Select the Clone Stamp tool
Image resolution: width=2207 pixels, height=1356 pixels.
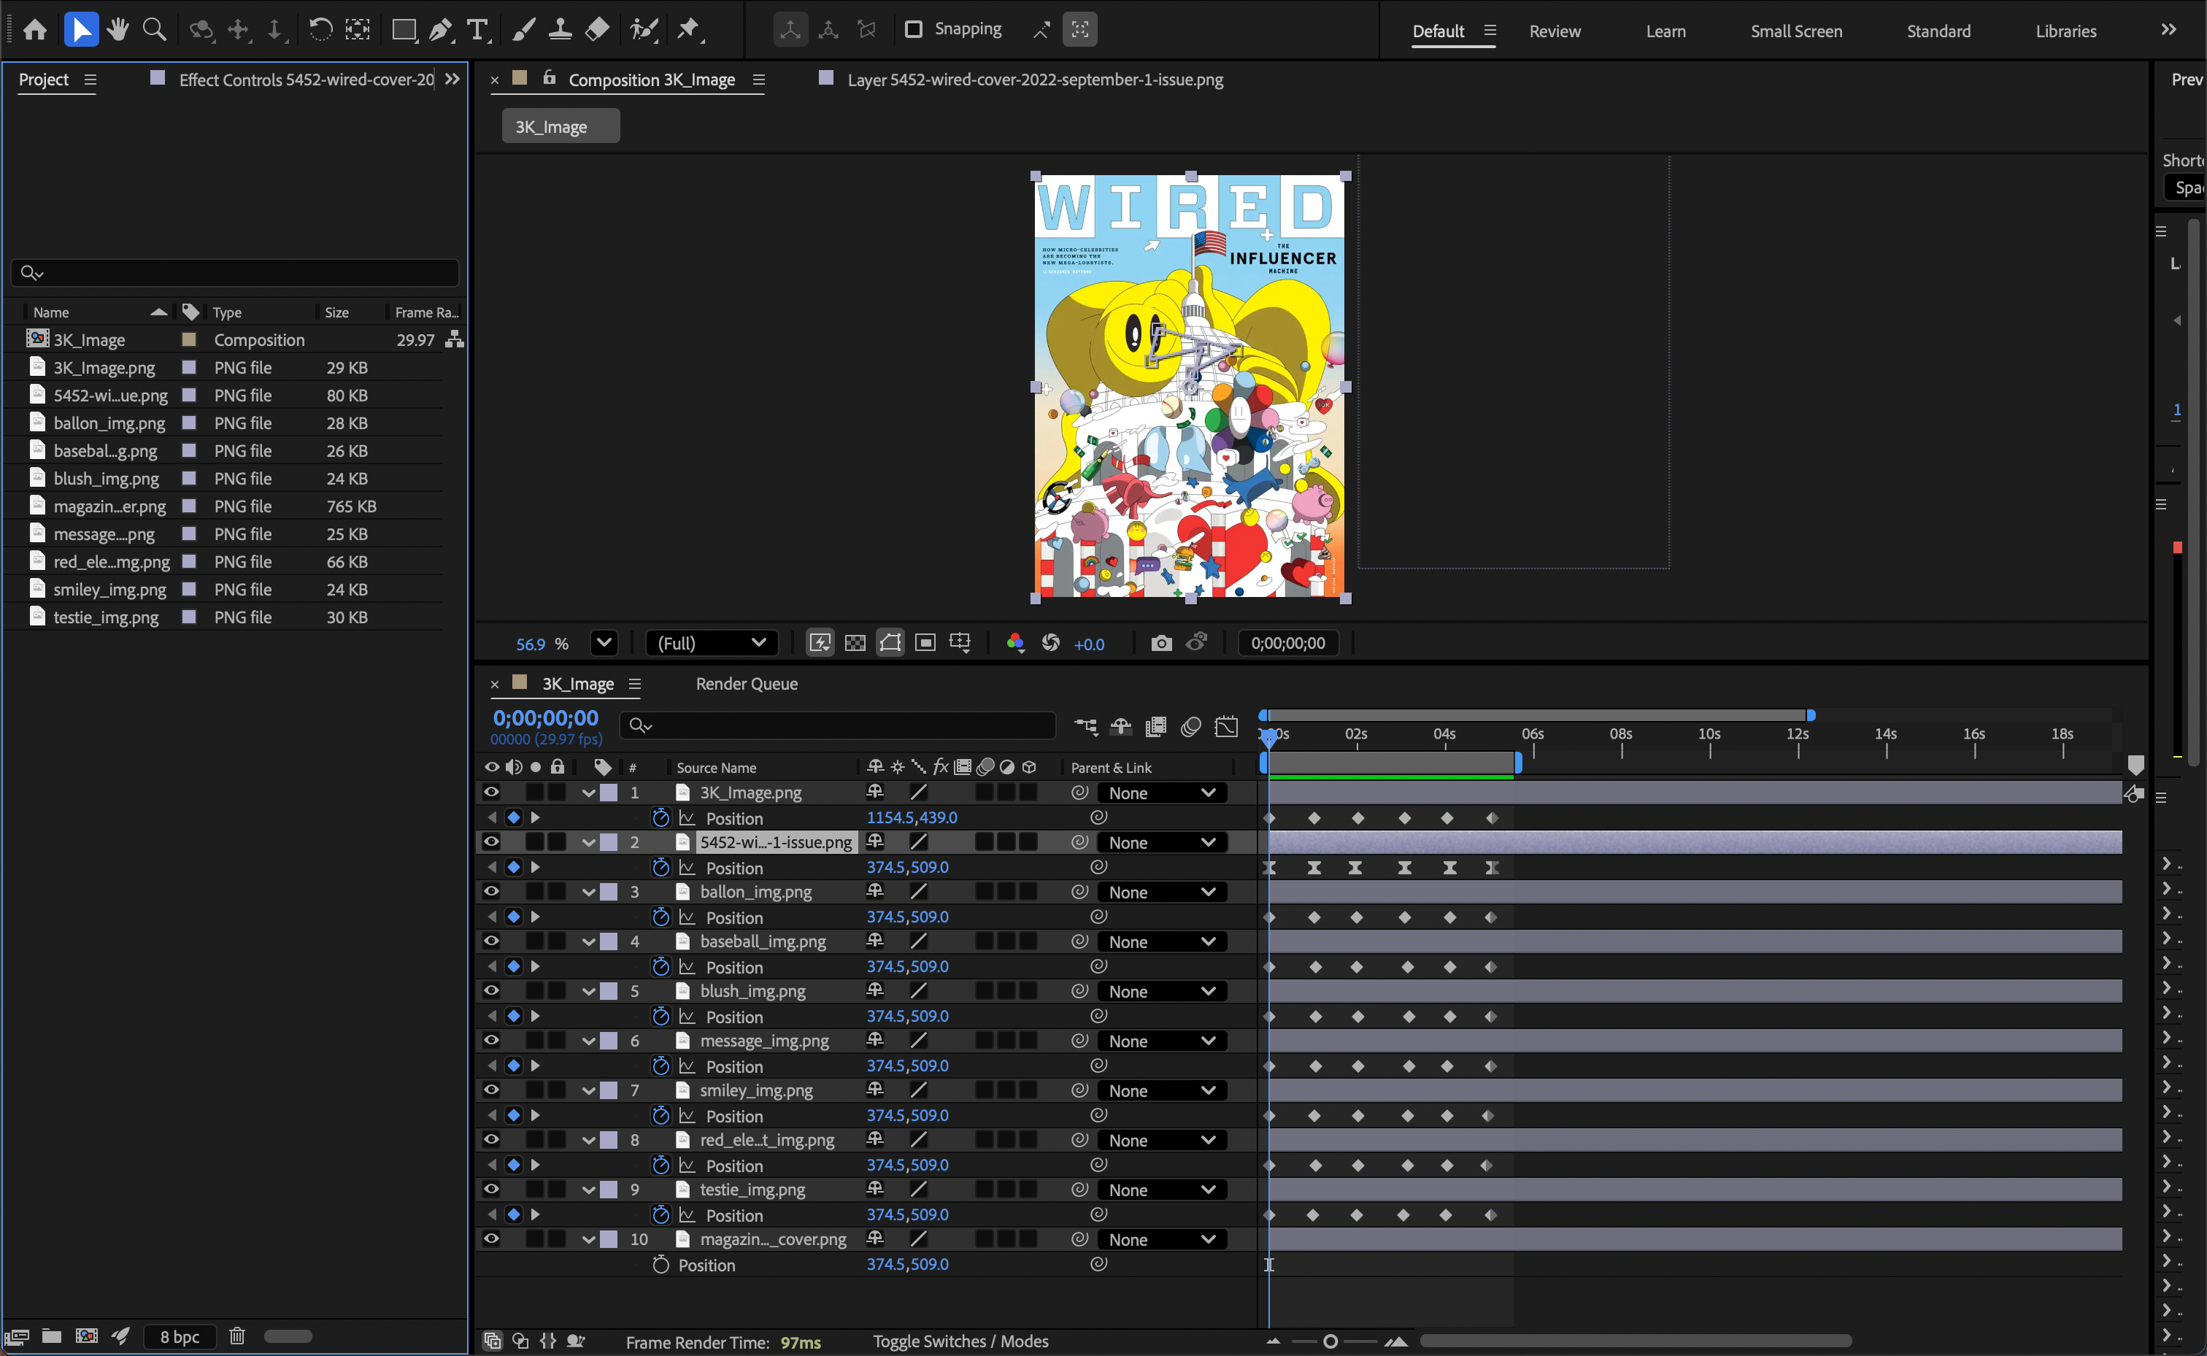(x=561, y=30)
